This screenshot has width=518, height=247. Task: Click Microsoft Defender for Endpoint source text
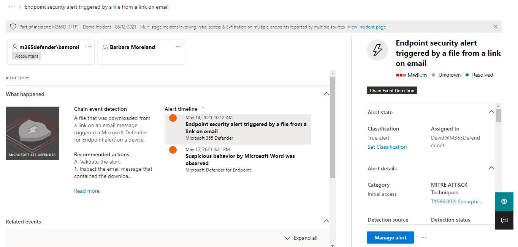click(x=218, y=170)
